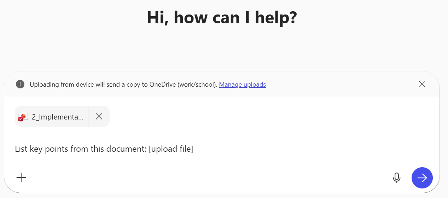Dismiss the OneDrive upload notice banner
The image size is (448, 198).
click(422, 84)
